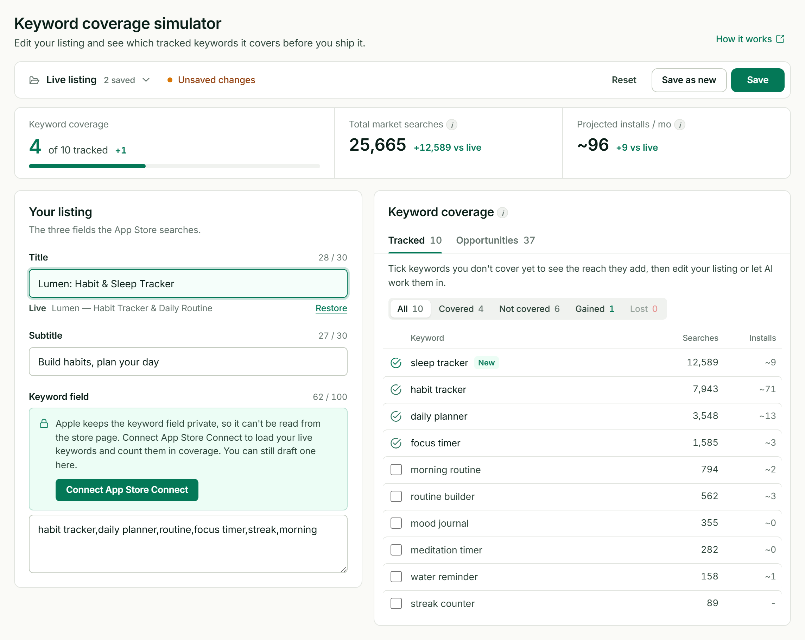Select the All 10 filter

pos(410,309)
